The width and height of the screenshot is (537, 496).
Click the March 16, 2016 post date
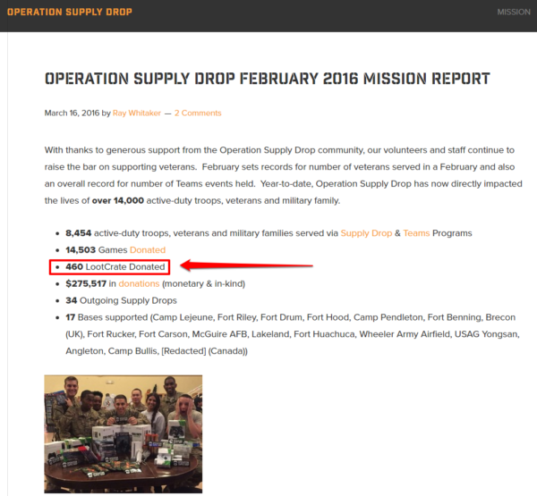(x=72, y=113)
